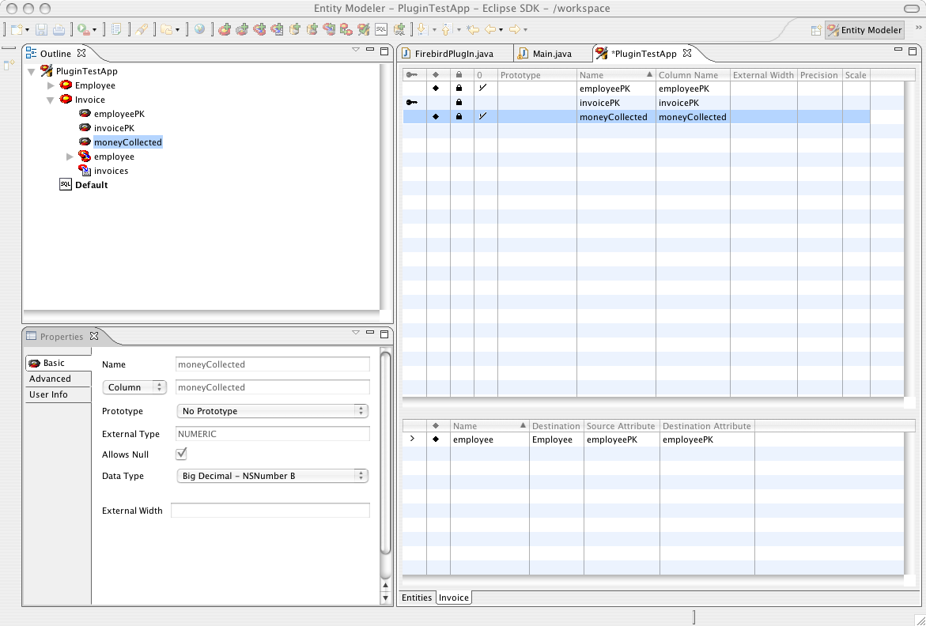Toggle class property diamond for moneyCollected row
Screen dimensions: 926x626
point(436,117)
